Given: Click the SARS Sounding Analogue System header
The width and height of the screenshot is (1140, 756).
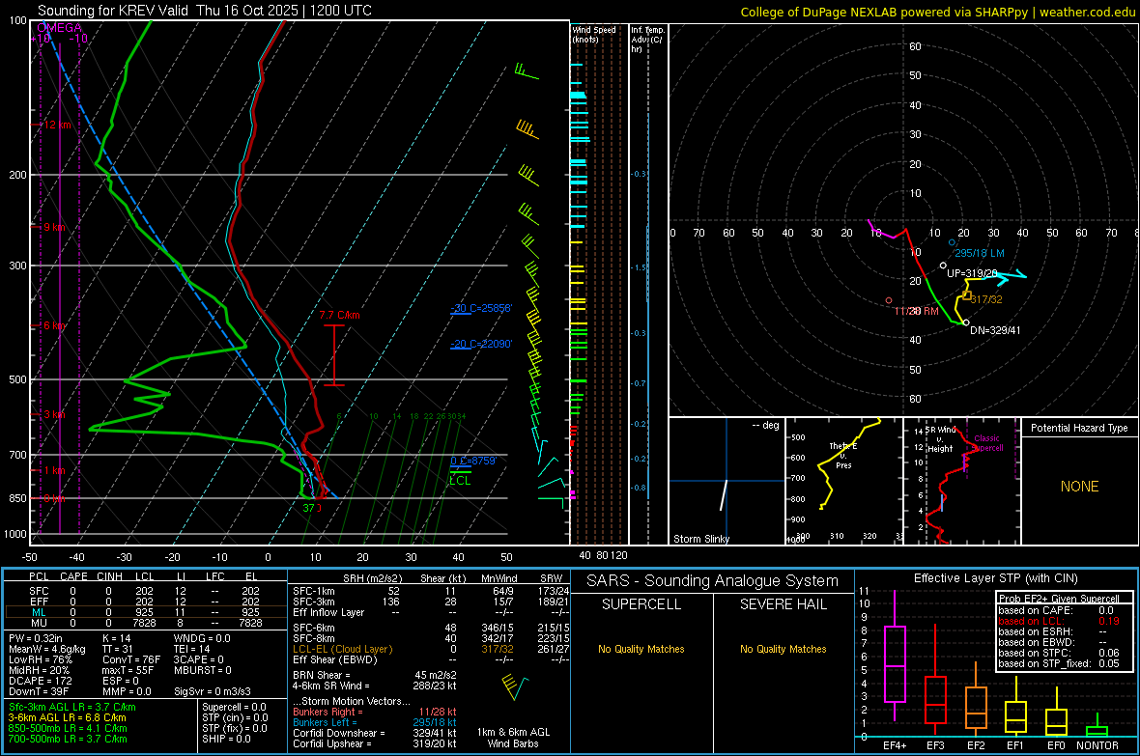Looking at the screenshot, I should pos(713,581).
